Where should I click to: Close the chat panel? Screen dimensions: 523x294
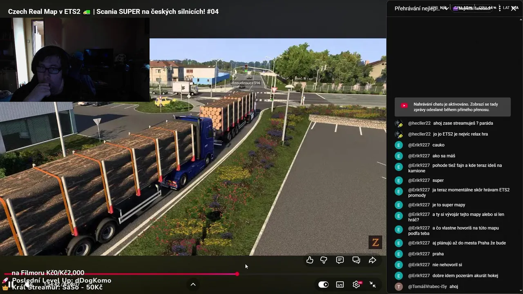[514, 8]
